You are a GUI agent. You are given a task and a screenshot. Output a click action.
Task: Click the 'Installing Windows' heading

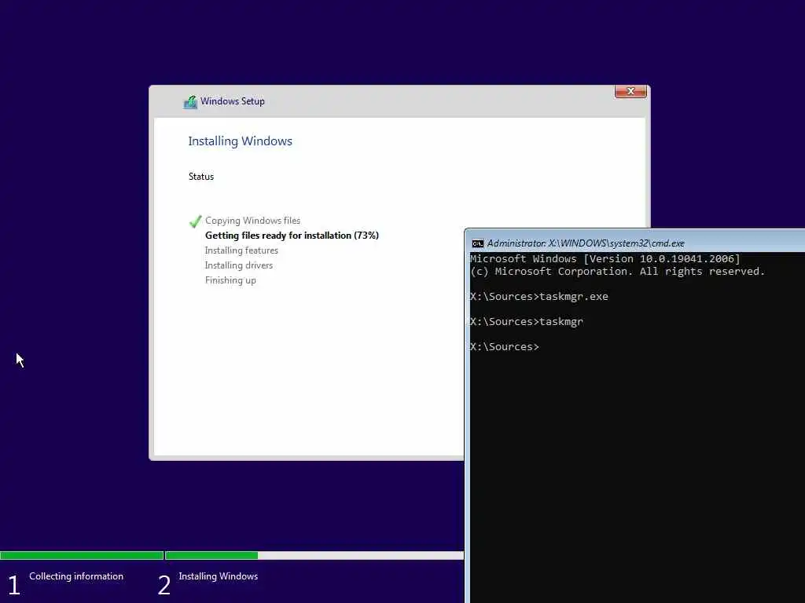[240, 141]
